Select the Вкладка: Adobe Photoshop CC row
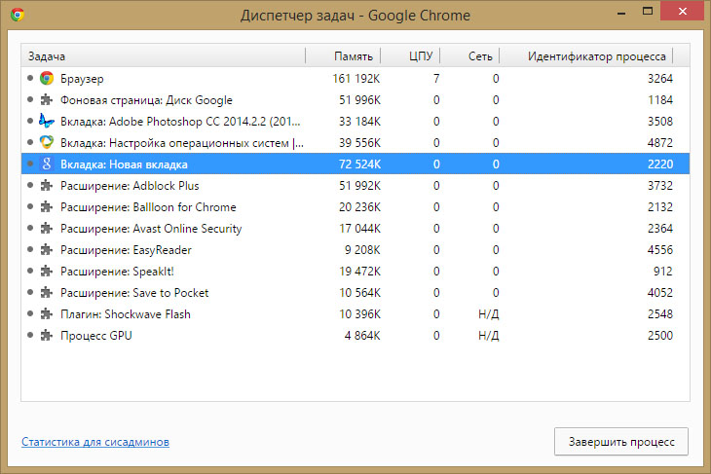Screen dimensions: 711x474 (355, 121)
